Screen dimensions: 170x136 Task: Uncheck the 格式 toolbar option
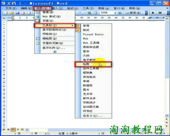tap(93, 30)
